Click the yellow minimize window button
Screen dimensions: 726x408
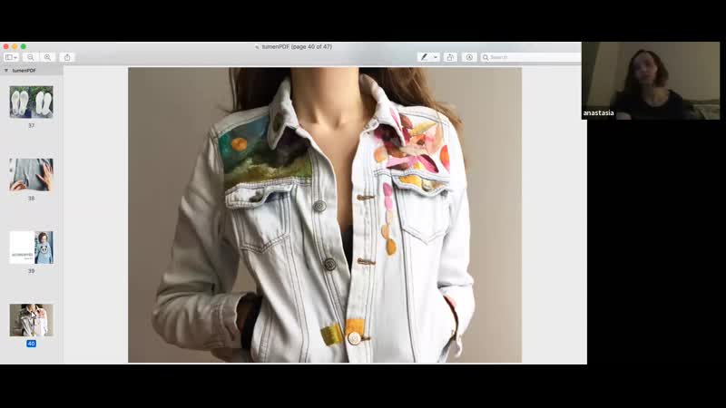point(14,46)
